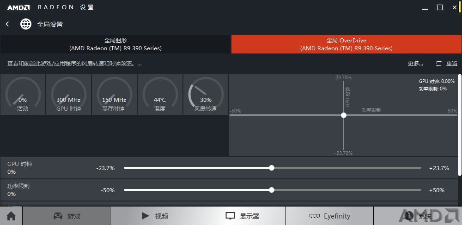The height and width of the screenshot is (225, 462).
Task: Click the 活动 0% gauge
Action: pyautogui.click(x=23, y=95)
